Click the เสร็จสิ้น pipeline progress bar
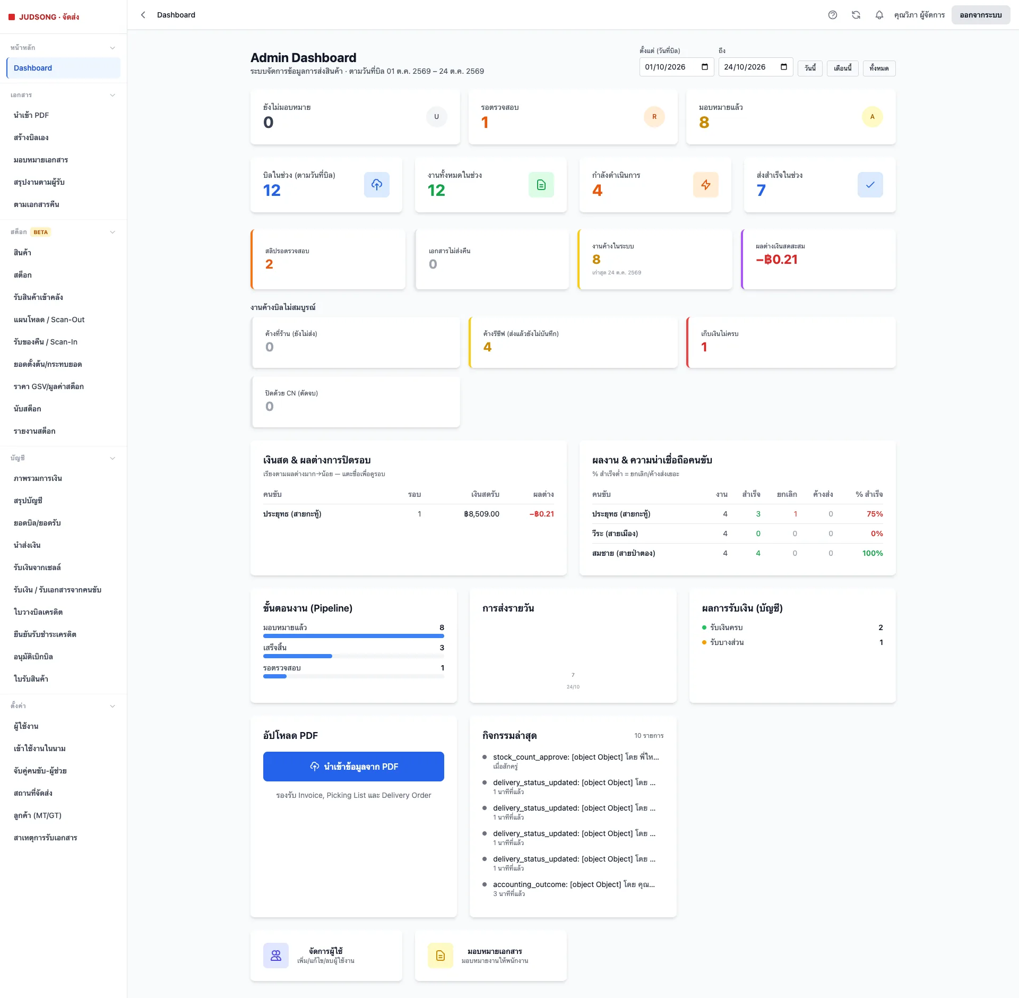 [353, 656]
